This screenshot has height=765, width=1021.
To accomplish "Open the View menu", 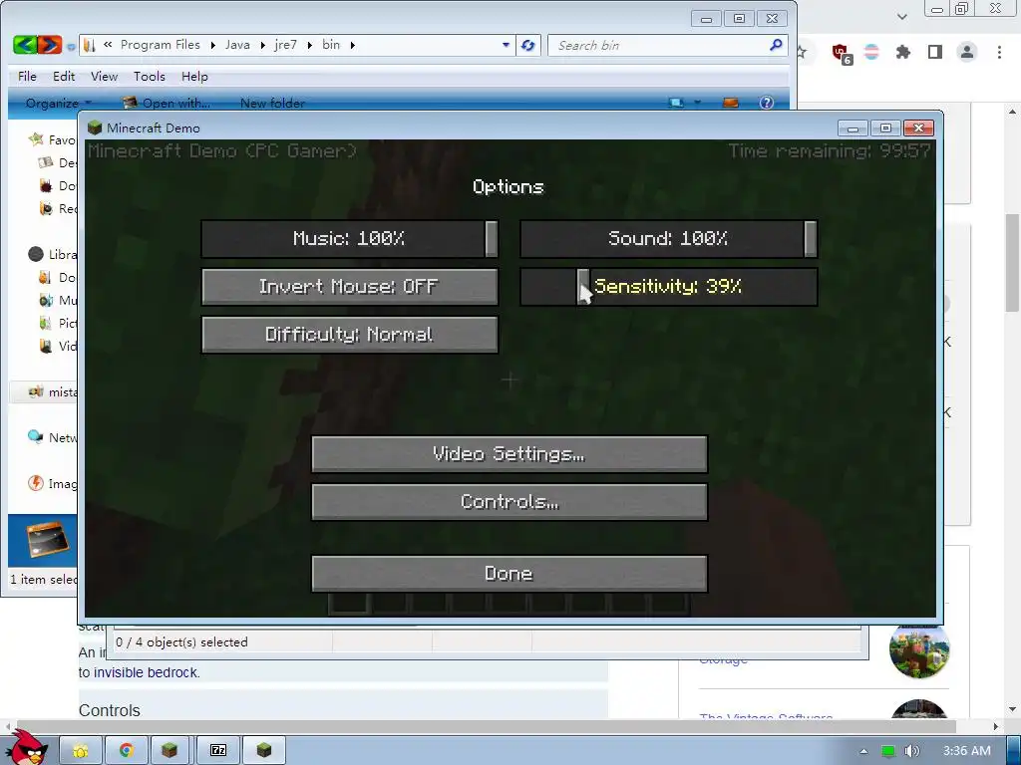I will point(104,76).
